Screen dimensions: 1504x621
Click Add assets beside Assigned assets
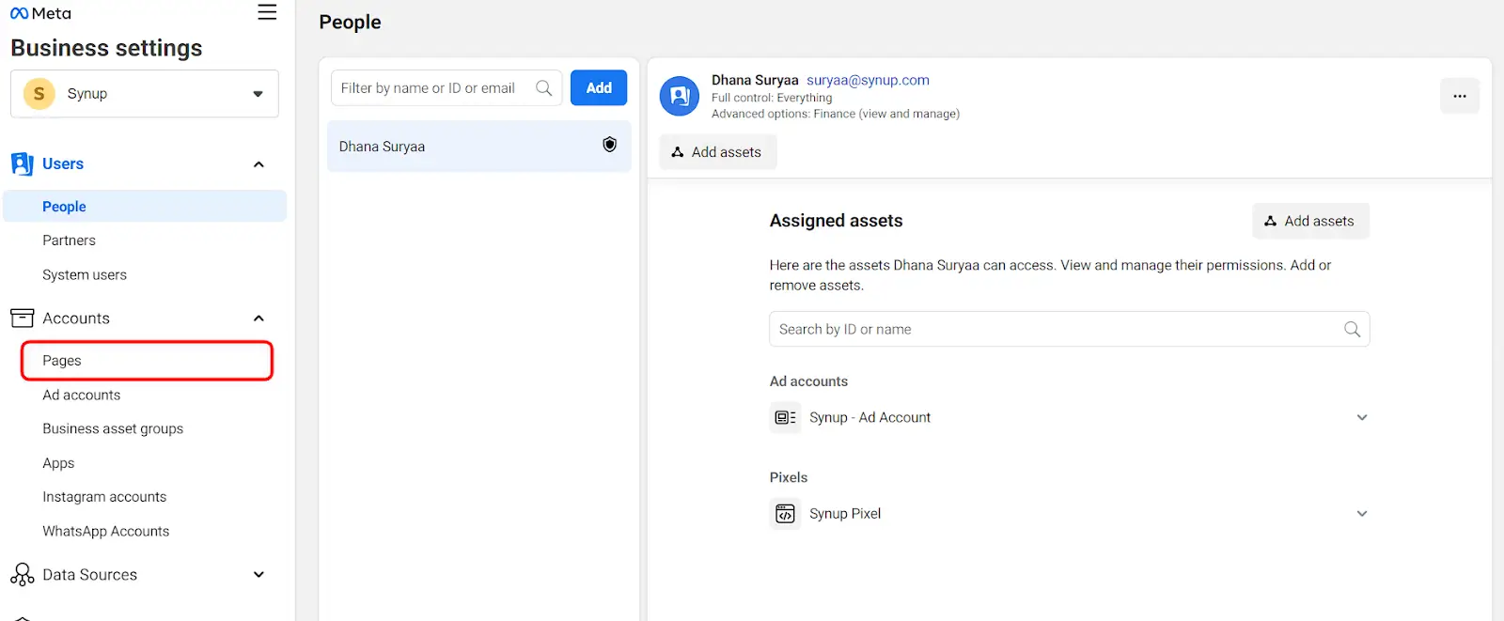click(x=1310, y=221)
